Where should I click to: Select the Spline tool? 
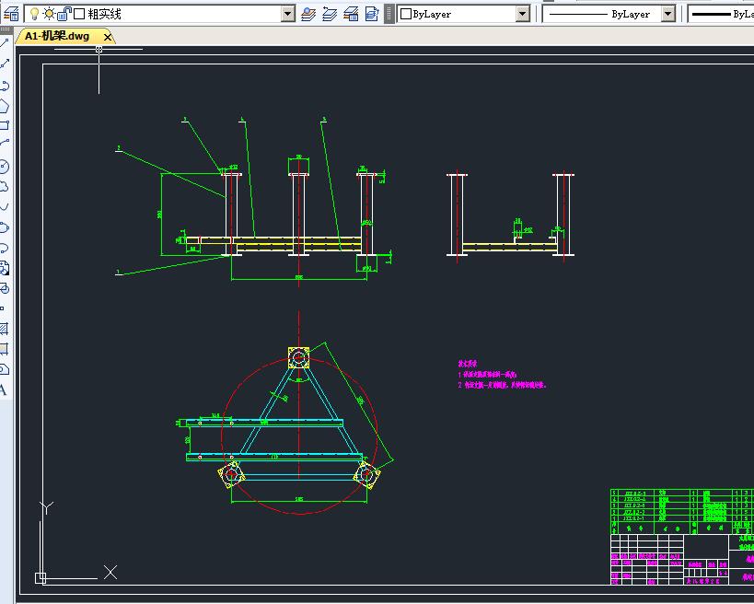click(x=4, y=207)
